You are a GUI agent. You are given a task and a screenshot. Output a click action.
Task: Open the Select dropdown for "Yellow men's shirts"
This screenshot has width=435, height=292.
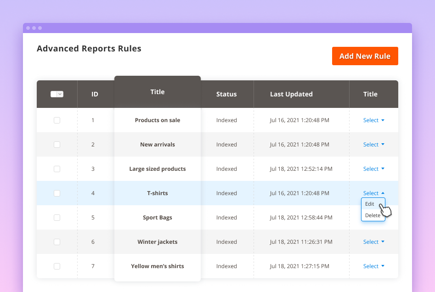[x=373, y=266]
